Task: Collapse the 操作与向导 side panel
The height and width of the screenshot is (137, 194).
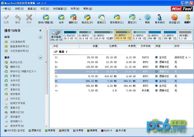Action: 40,30
